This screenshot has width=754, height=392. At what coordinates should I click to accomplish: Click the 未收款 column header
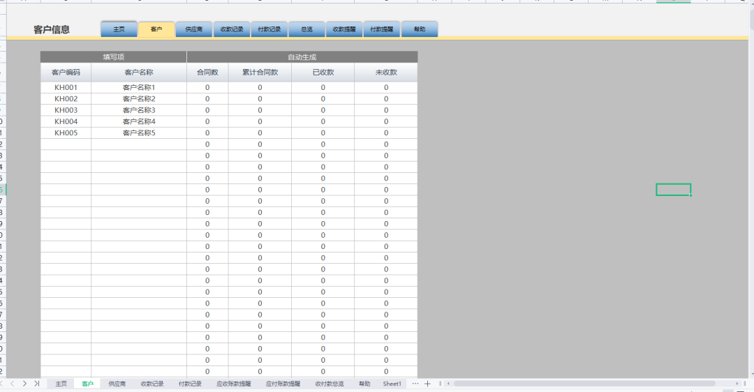click(386, 72)
